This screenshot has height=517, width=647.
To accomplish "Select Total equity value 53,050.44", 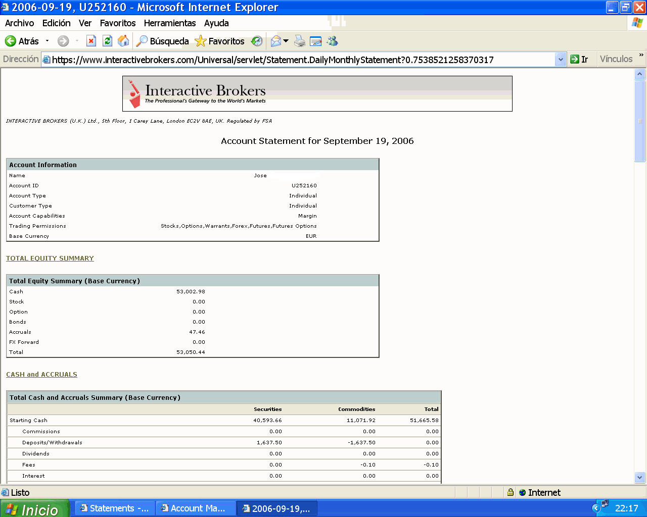I will (x=191, y=352).
